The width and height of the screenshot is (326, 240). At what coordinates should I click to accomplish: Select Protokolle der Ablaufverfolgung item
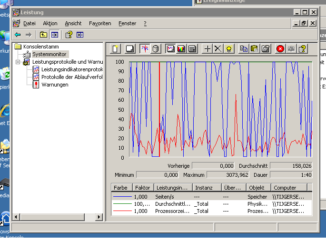pos(72,77)
